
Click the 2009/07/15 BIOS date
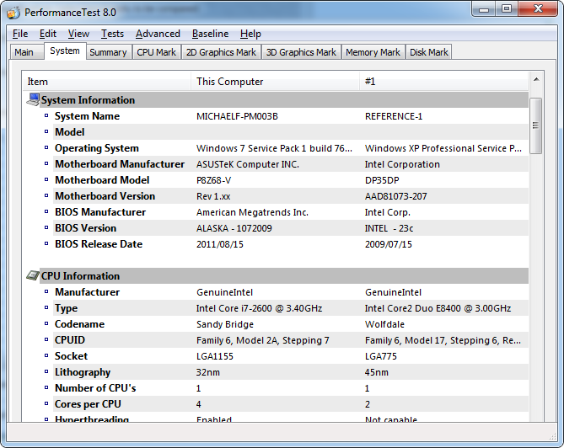(389, 244)
